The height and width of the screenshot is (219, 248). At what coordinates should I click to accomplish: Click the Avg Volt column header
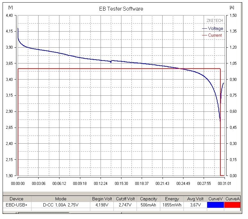pyautogui.click(x=195, y=199)
